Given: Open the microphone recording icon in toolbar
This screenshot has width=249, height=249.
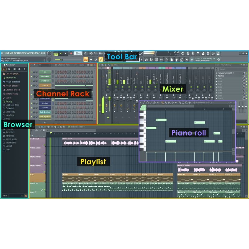Looking at the screenshot, I should pyautogui.click(x=193, y=54).
